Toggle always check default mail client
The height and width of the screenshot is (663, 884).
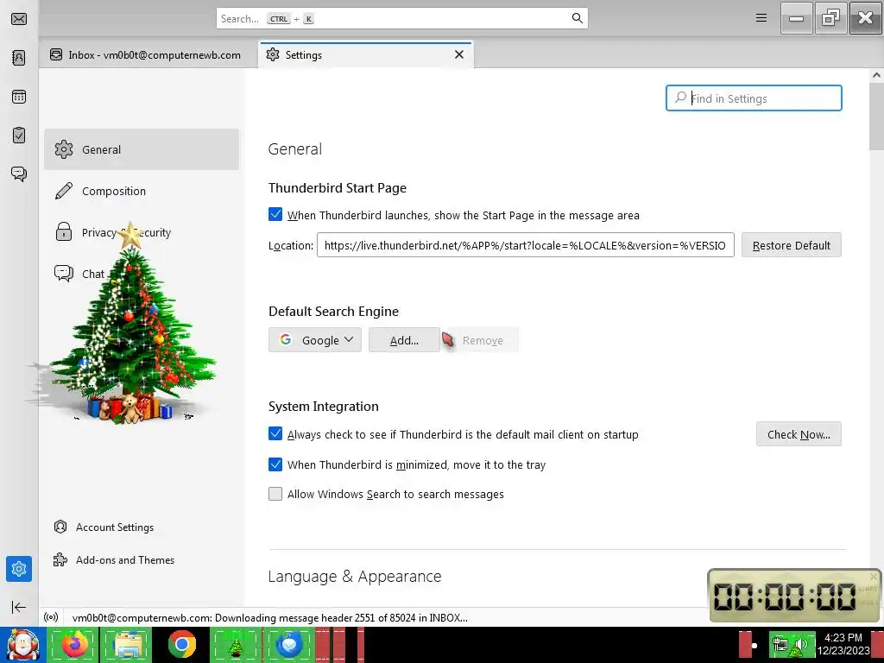[x=275, y=434]
